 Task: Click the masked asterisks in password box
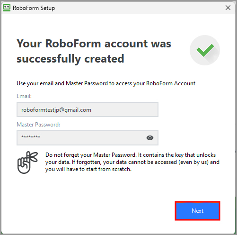coord(31,136)
